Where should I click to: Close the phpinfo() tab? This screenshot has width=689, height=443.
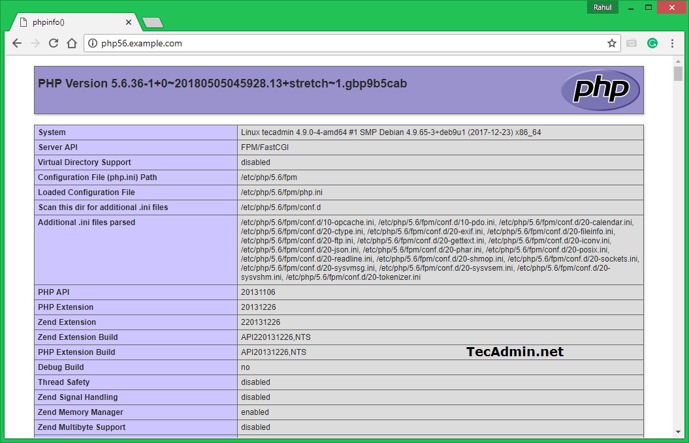click(x=129, y=22)
